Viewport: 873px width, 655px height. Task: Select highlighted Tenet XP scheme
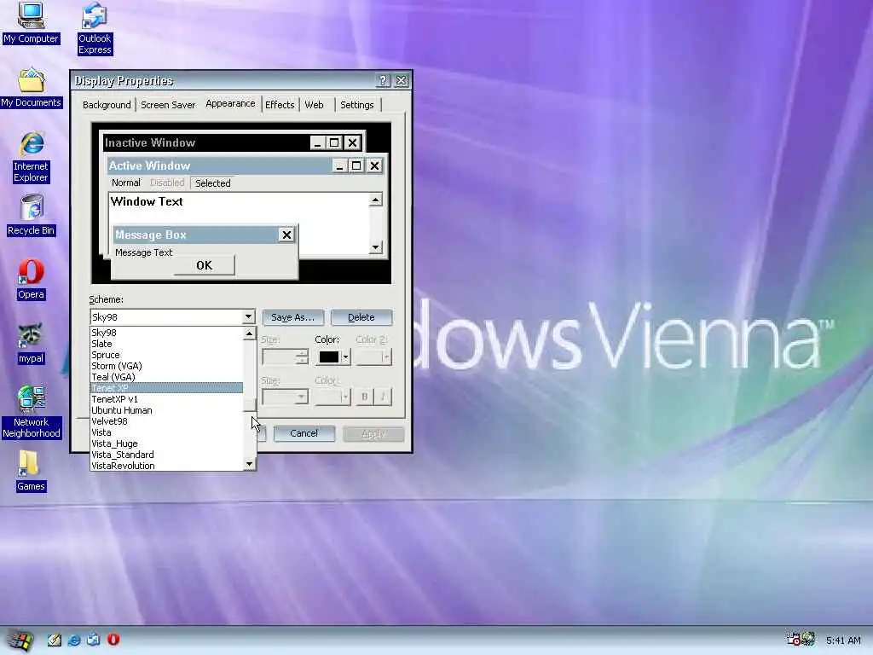pyautogui.click(x=166, y=388)
